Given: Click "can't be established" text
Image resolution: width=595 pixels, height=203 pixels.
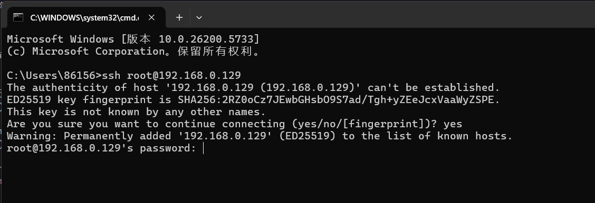Looking at the screenshot, I should [x=431, y=88].
